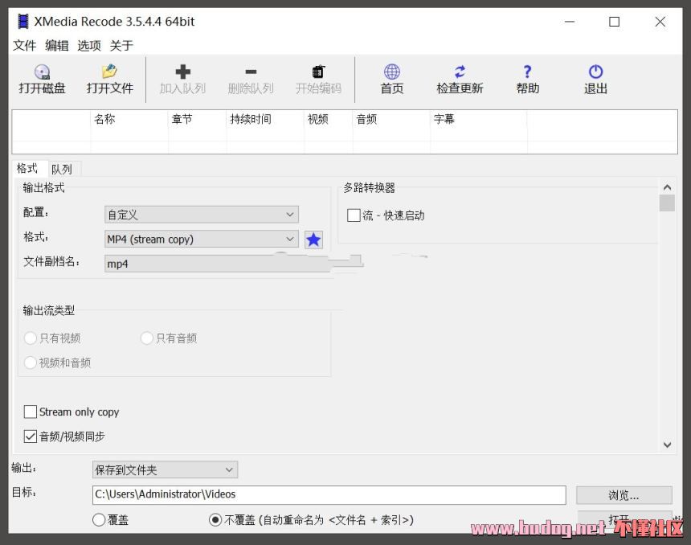Click the XMedia Recode app icon in title bar
Viewport: 691px width, 545px height.
point(22,22)
